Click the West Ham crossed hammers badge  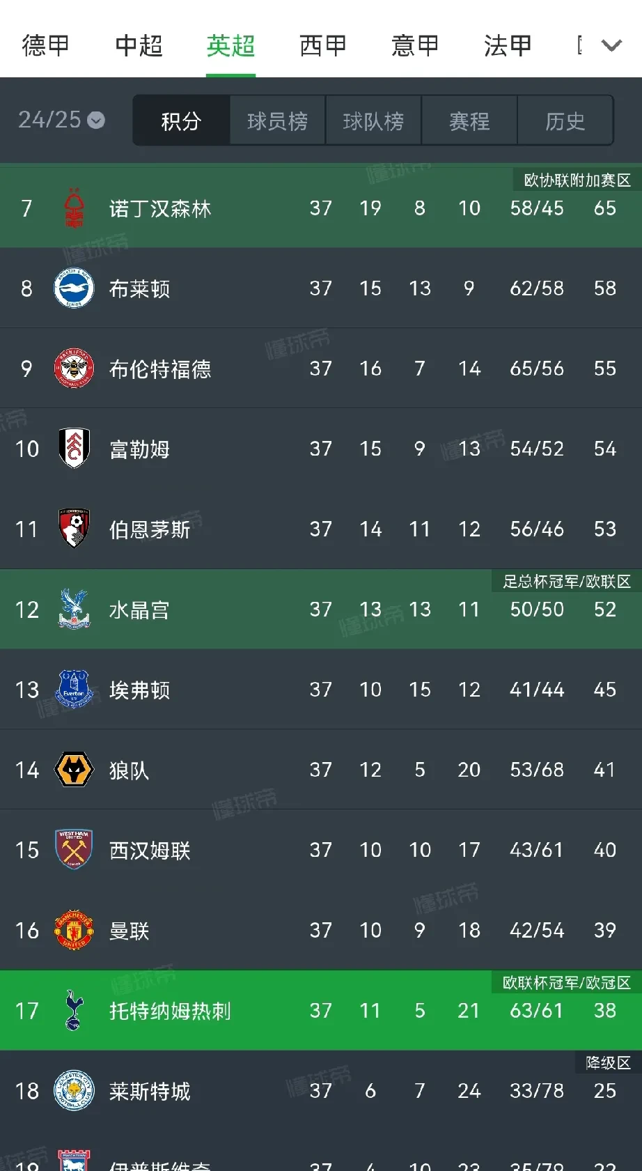pos(74,850)
